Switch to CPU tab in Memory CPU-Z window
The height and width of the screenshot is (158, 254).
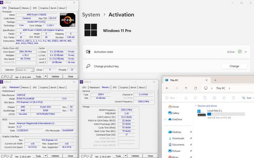click(84, 87)
